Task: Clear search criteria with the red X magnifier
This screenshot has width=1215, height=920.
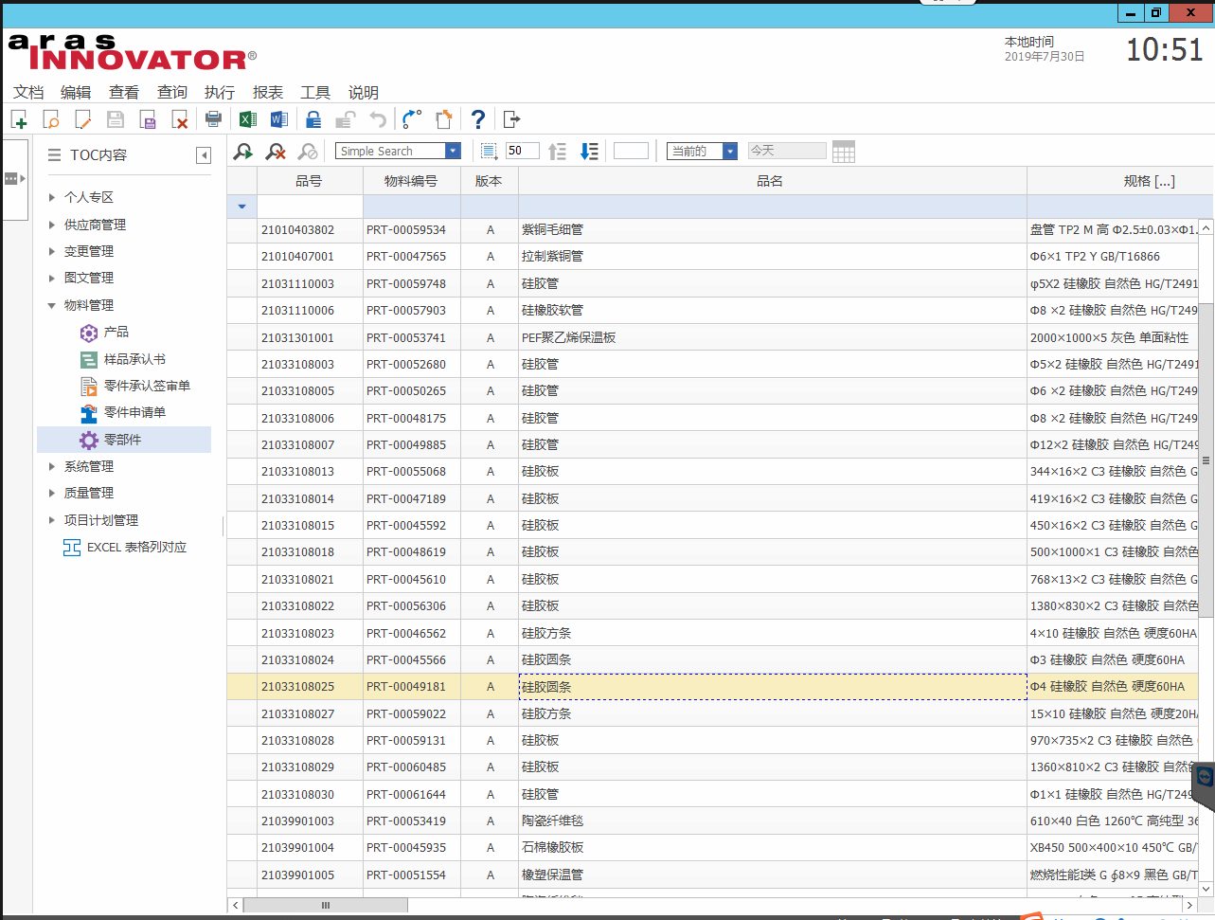Action: click(x=276, y=152)
